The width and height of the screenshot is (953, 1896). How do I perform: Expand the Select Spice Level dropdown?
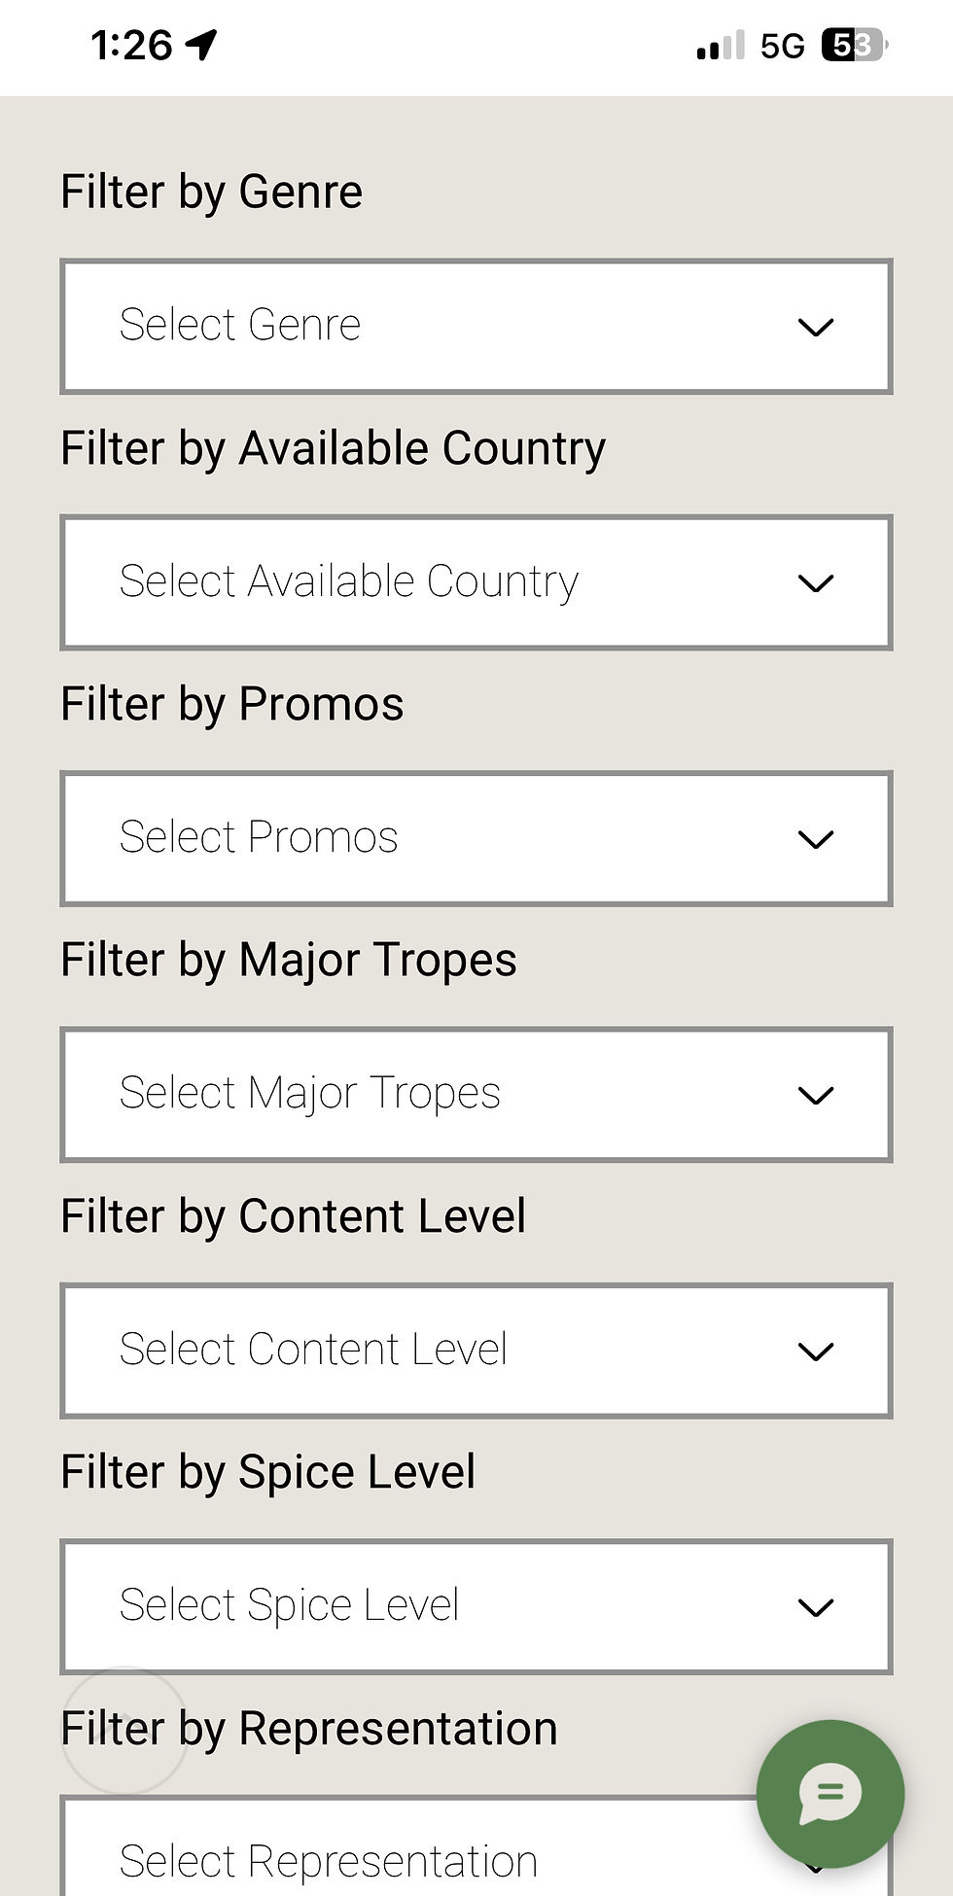pos(476,1606)
